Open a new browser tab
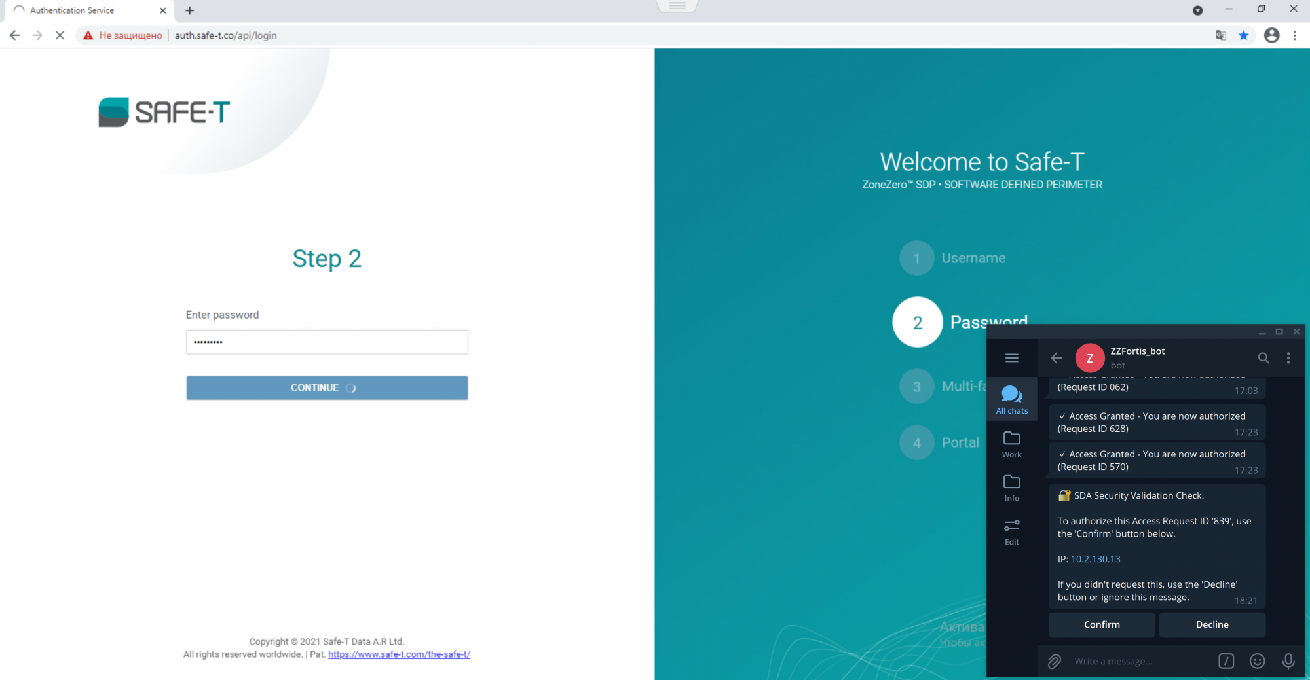1310x680 pixels. pos(190,10)
